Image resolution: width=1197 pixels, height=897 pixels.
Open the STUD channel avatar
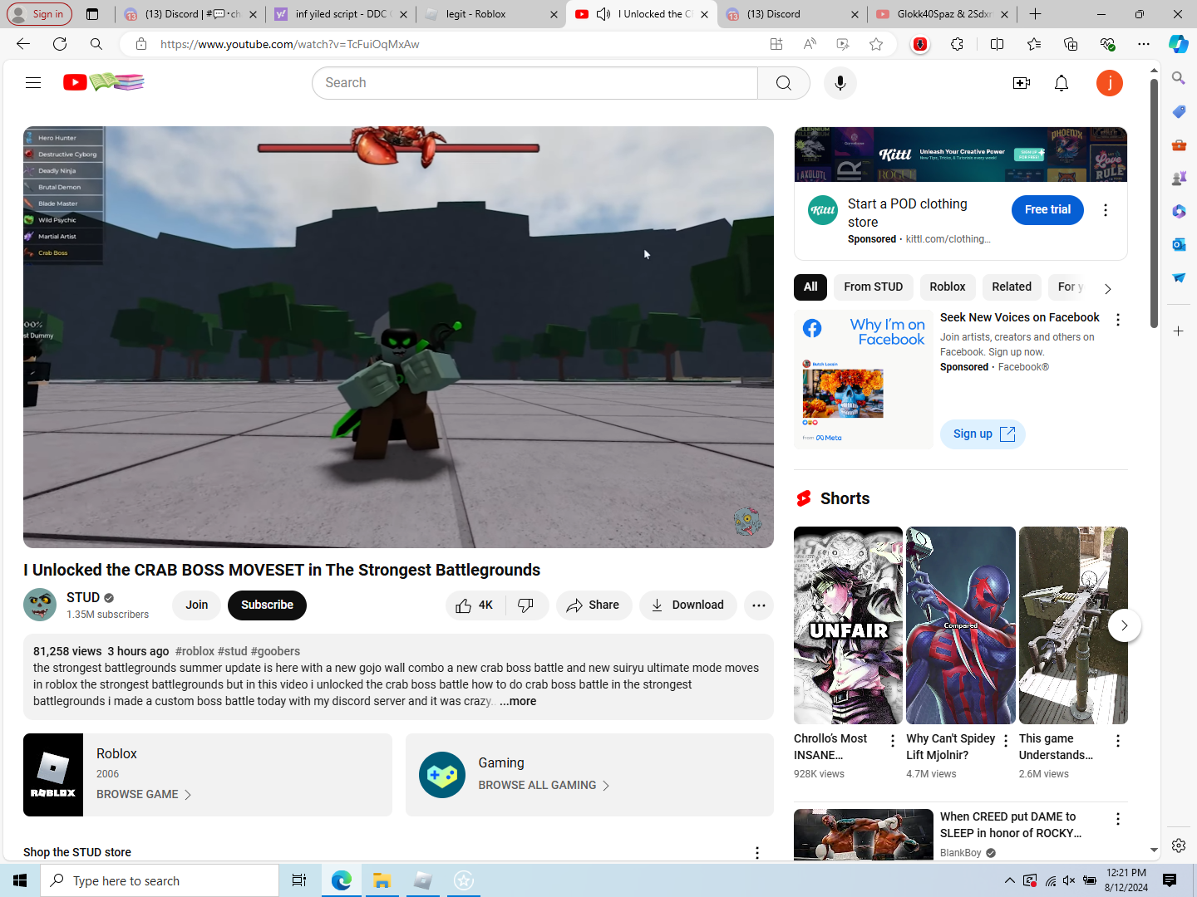(40, 605)
